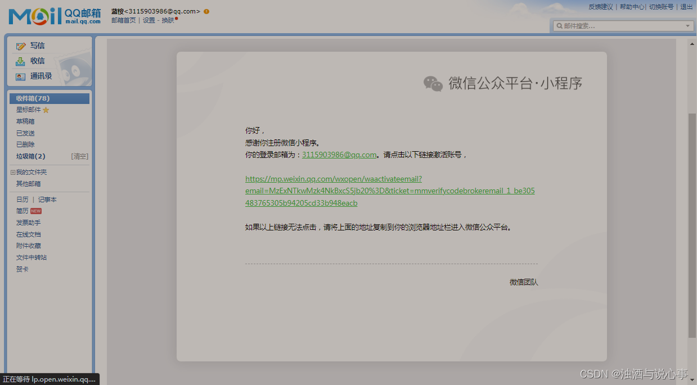Expand the 我的文件夹 tree
Image resolution: width=697 pixels, height=385 pixels.
[x=13, y=173]
